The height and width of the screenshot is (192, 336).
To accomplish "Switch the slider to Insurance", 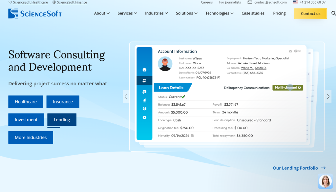I will click(63, 102).
